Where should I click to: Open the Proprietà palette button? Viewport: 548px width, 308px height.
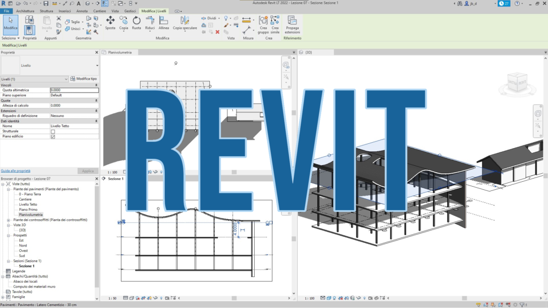click(29, 30)
